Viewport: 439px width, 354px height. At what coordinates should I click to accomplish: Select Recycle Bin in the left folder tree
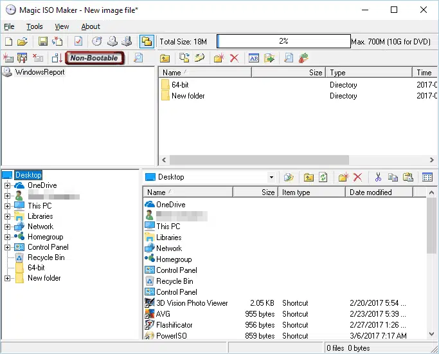pyautogui.click(x=46, y=257)
